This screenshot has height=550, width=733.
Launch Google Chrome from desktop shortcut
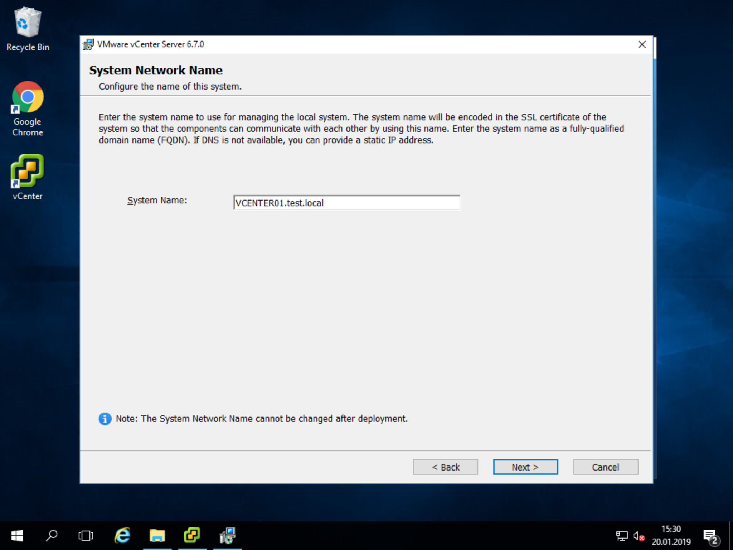click(x=28, y=108)
